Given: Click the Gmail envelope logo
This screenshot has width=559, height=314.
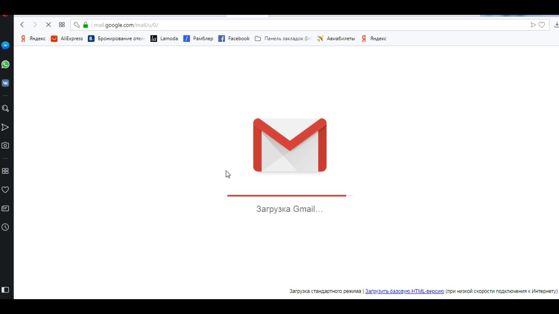Looking at the screenshot, I should tap(290, 145).
